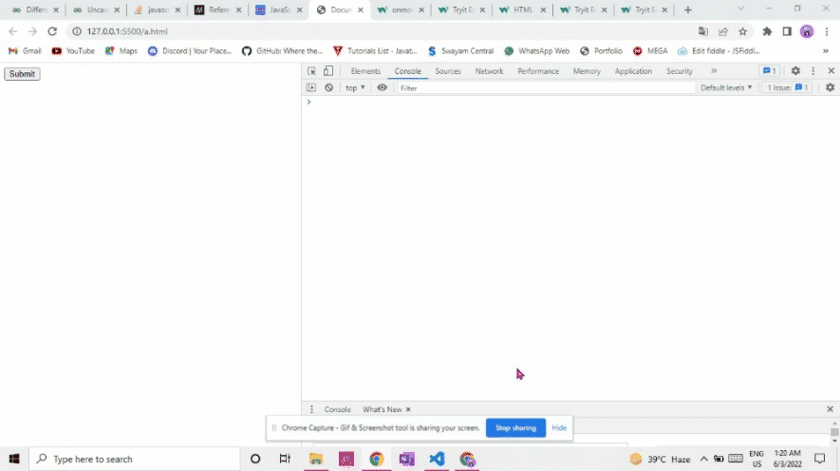Open the Default levels dropdown
The image size is (840, 471).
726,87
